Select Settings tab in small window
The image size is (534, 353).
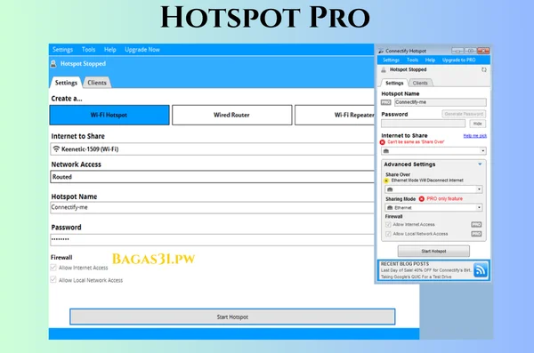(x=394, y=83)
